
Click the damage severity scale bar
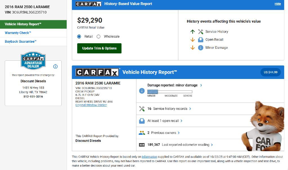(170, 92)
